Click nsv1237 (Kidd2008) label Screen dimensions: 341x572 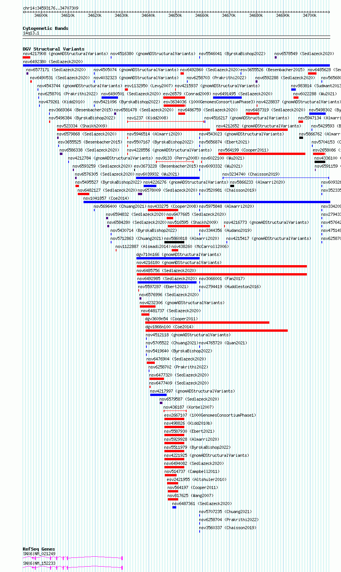[x=148, y=118]
